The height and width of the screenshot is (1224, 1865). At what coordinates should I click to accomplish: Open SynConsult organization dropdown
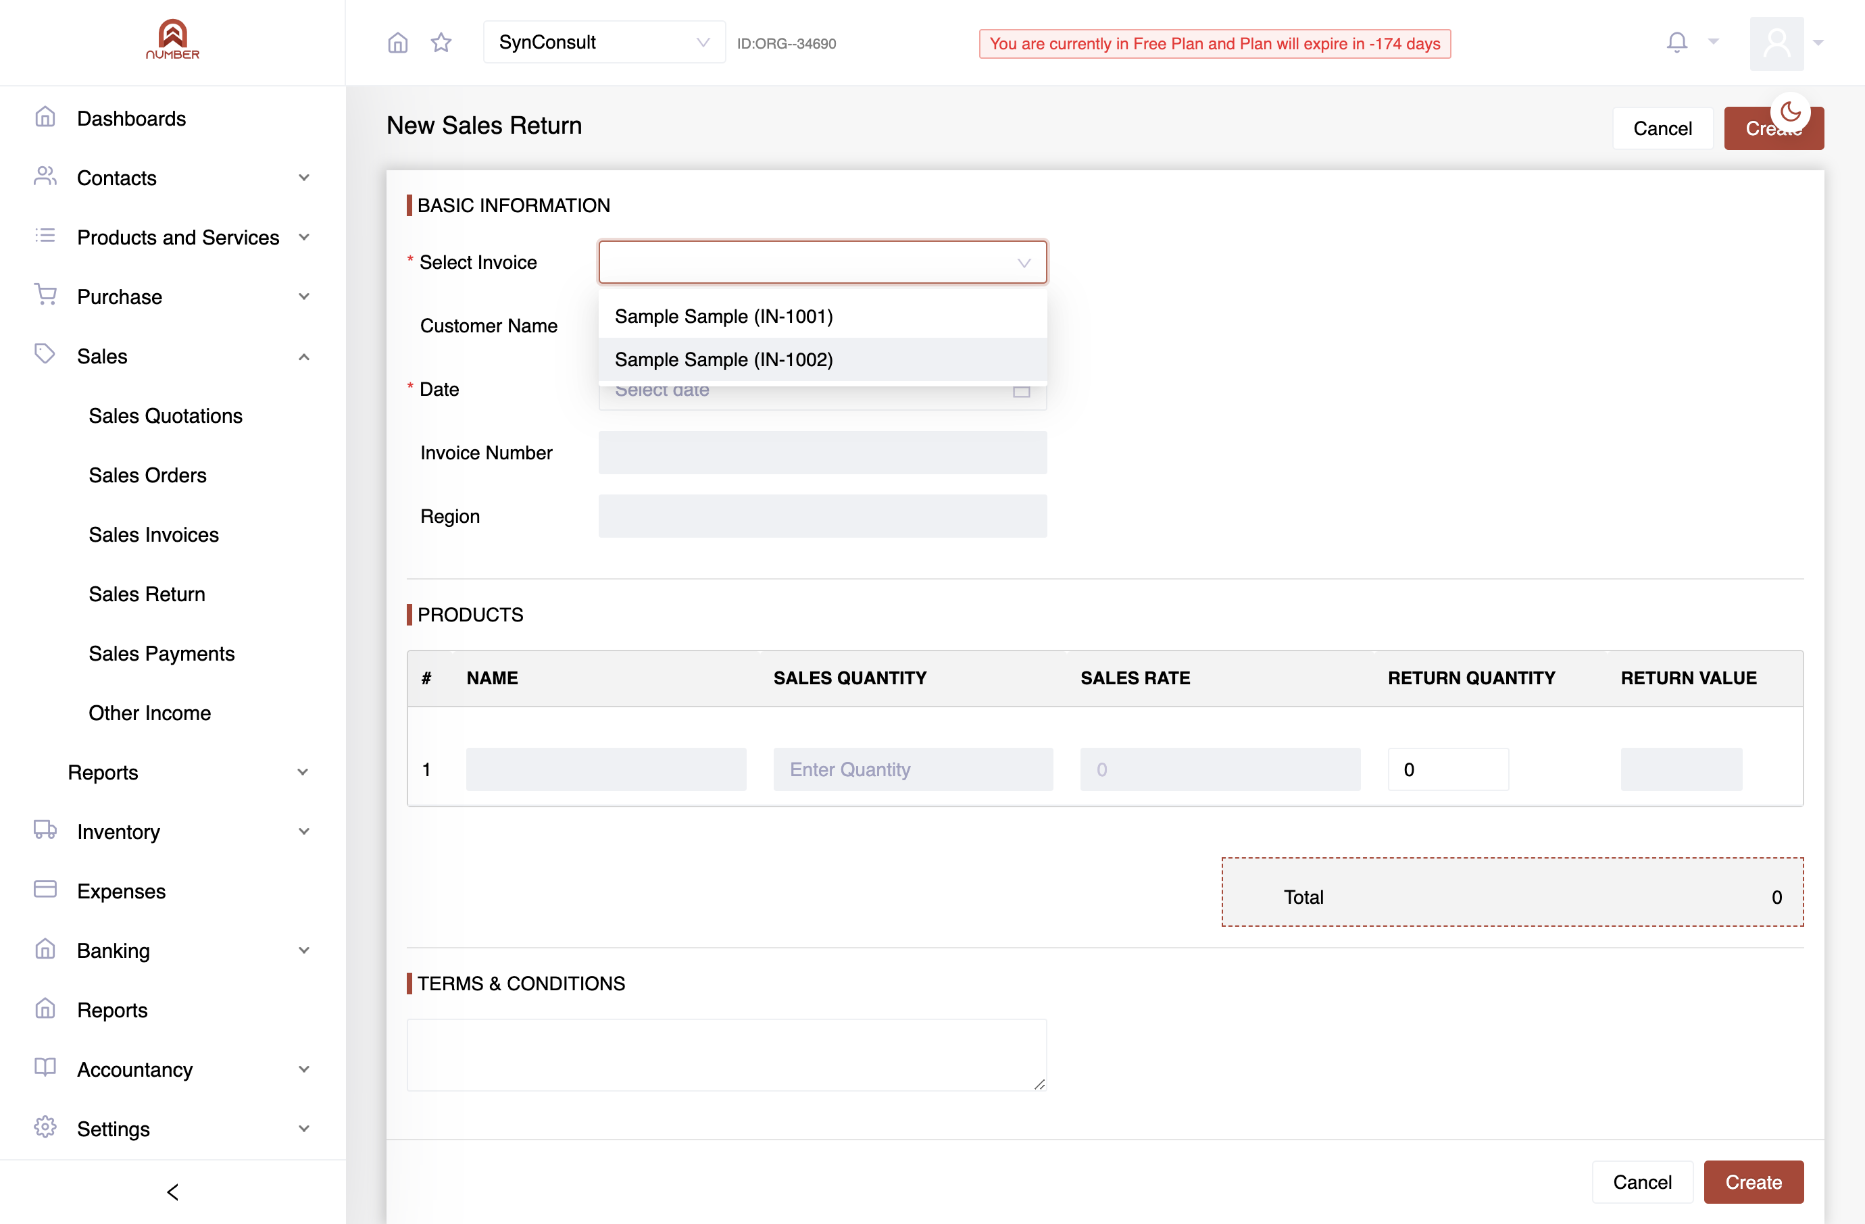604,43
